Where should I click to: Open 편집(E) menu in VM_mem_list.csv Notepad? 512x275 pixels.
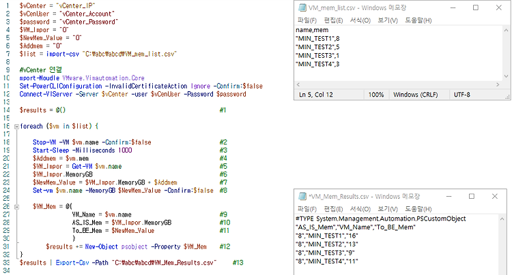tap(333, 20)
